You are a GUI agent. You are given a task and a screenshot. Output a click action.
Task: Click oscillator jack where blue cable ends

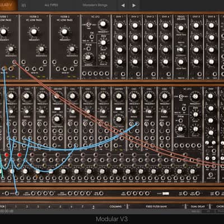137,124
